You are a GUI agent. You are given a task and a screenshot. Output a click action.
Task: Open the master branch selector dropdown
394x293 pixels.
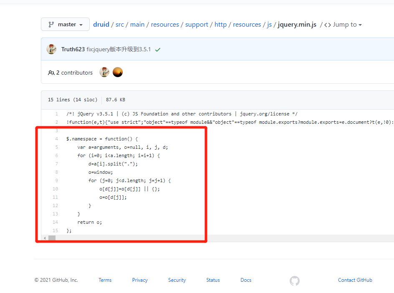point(66,24)
